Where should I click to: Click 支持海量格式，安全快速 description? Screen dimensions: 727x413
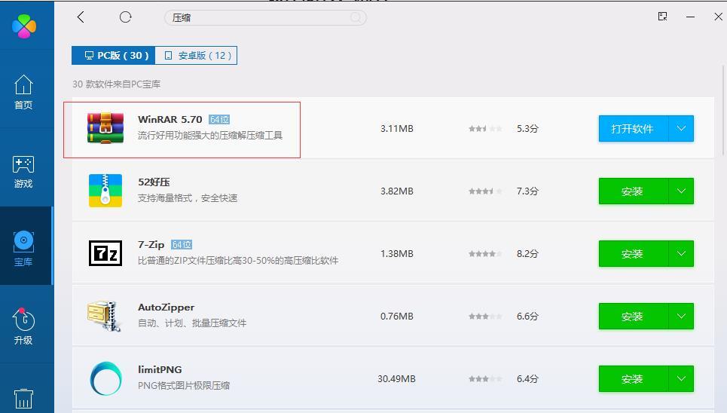point(188,198)
